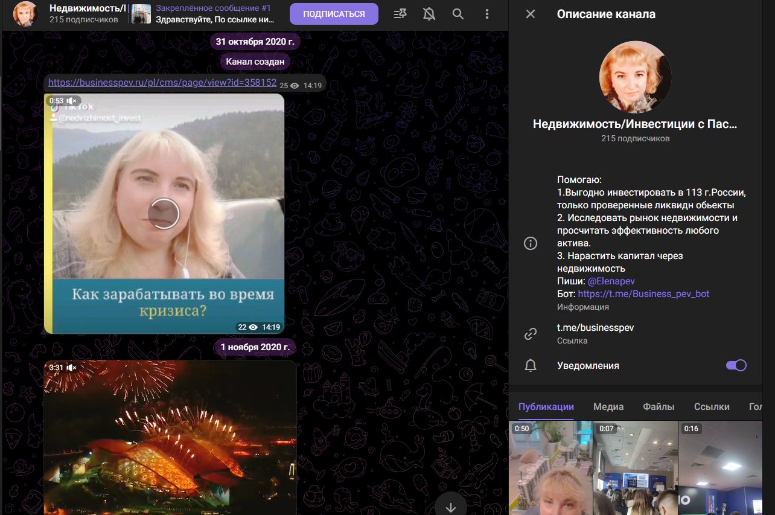
Task: Click the muted bell icon in header
Action: (x=429, y=14)
